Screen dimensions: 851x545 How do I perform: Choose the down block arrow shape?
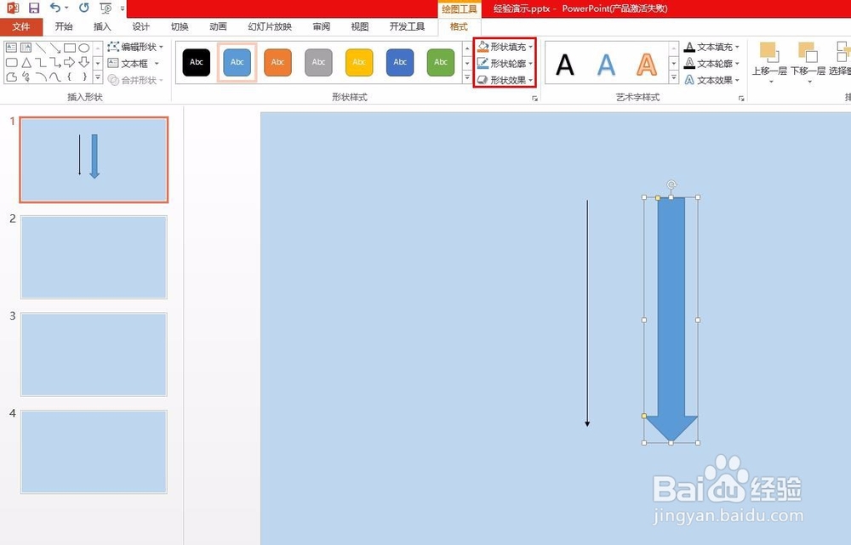click(x=83, y=62)
